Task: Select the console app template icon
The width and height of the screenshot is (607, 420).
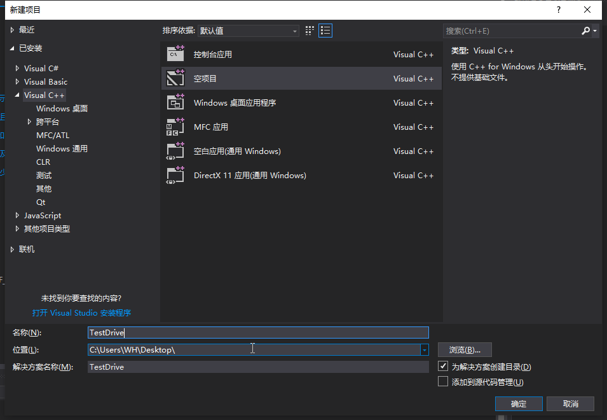Action: pyautogui.click(x=175, y=54)
